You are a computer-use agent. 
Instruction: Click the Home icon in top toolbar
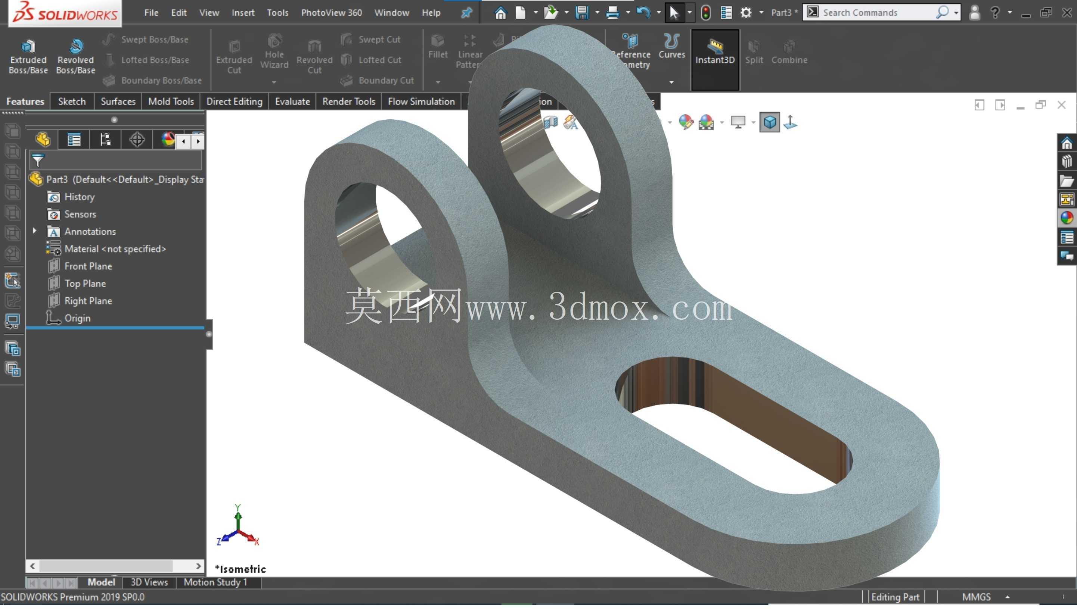click(x=500, y=13)
